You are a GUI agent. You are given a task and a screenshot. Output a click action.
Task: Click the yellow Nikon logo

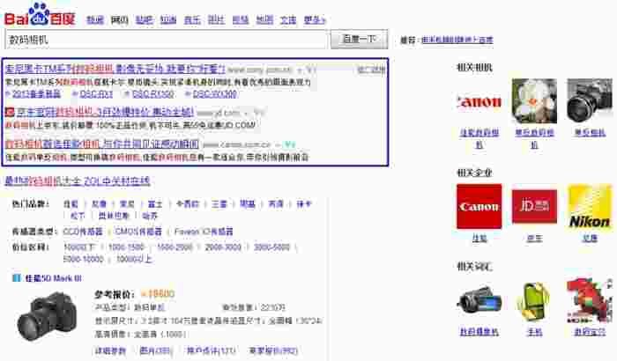(x=590, y=206)
